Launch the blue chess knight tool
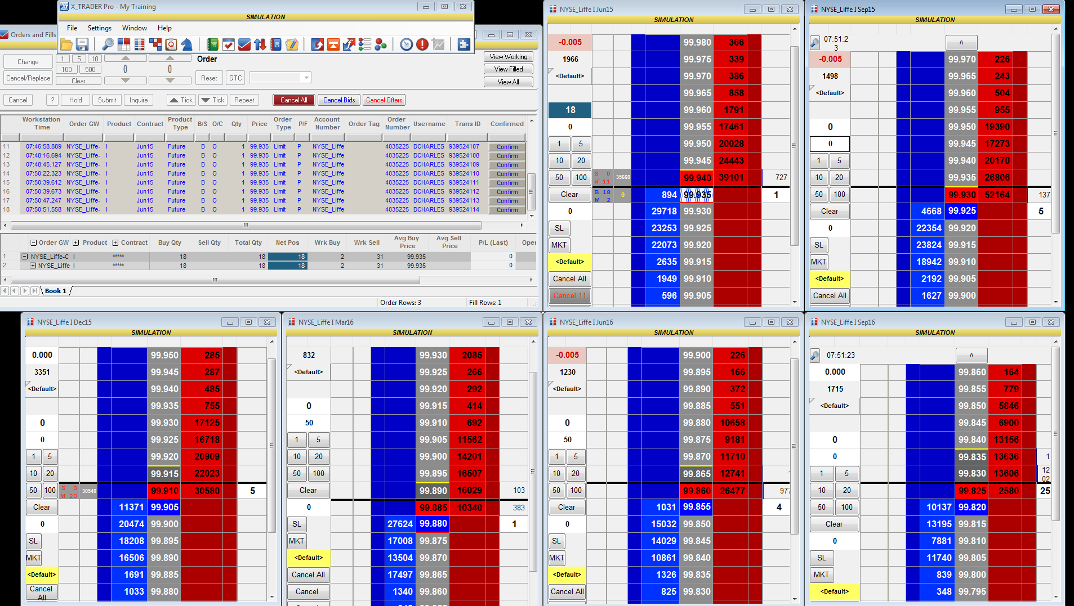 [x=187, y=44]
